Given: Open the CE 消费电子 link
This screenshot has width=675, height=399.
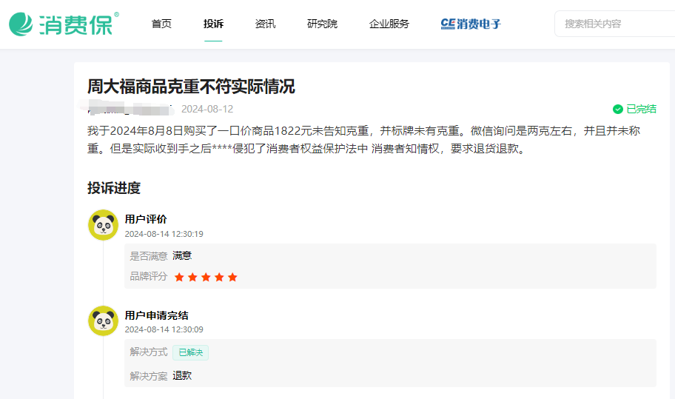Looking at the screenshot, I should 471,24.
